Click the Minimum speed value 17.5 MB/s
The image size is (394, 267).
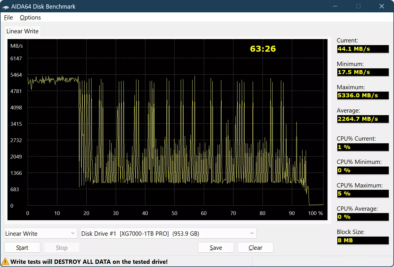point(363,72)
